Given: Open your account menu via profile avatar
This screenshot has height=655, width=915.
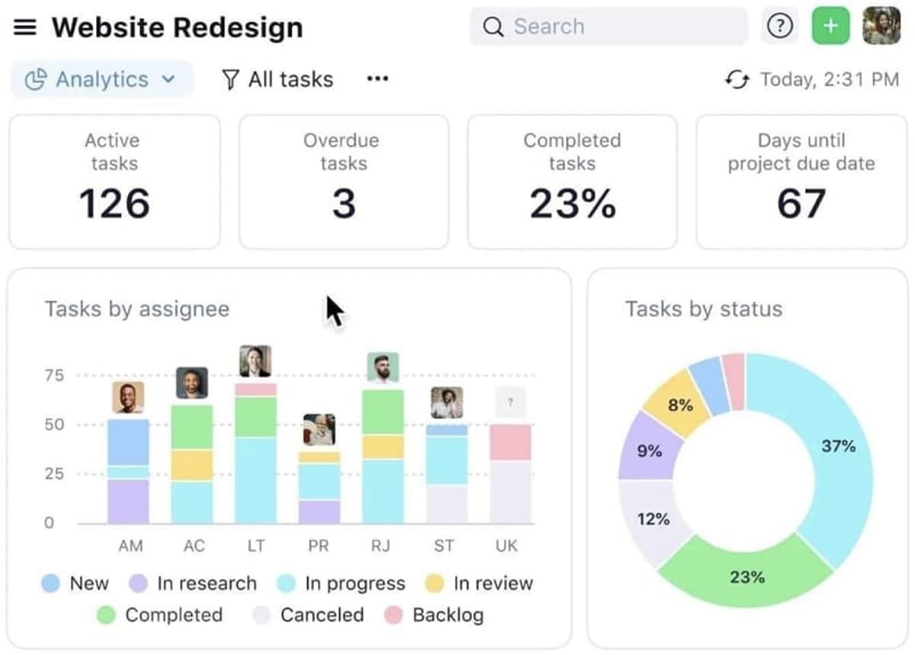Looking at the screenshot, I should pyautogui.click(x=881, y=27).
